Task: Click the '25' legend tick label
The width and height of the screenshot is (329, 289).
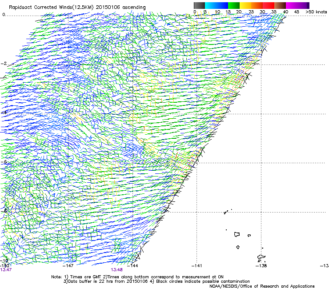Action: click(x=251, y=12)
